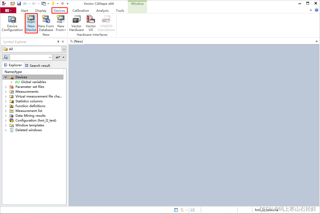This screenshot has width=320, height=214.
Task: Open quick access toolbar customize arrow
Action: (x=67, y=4)
